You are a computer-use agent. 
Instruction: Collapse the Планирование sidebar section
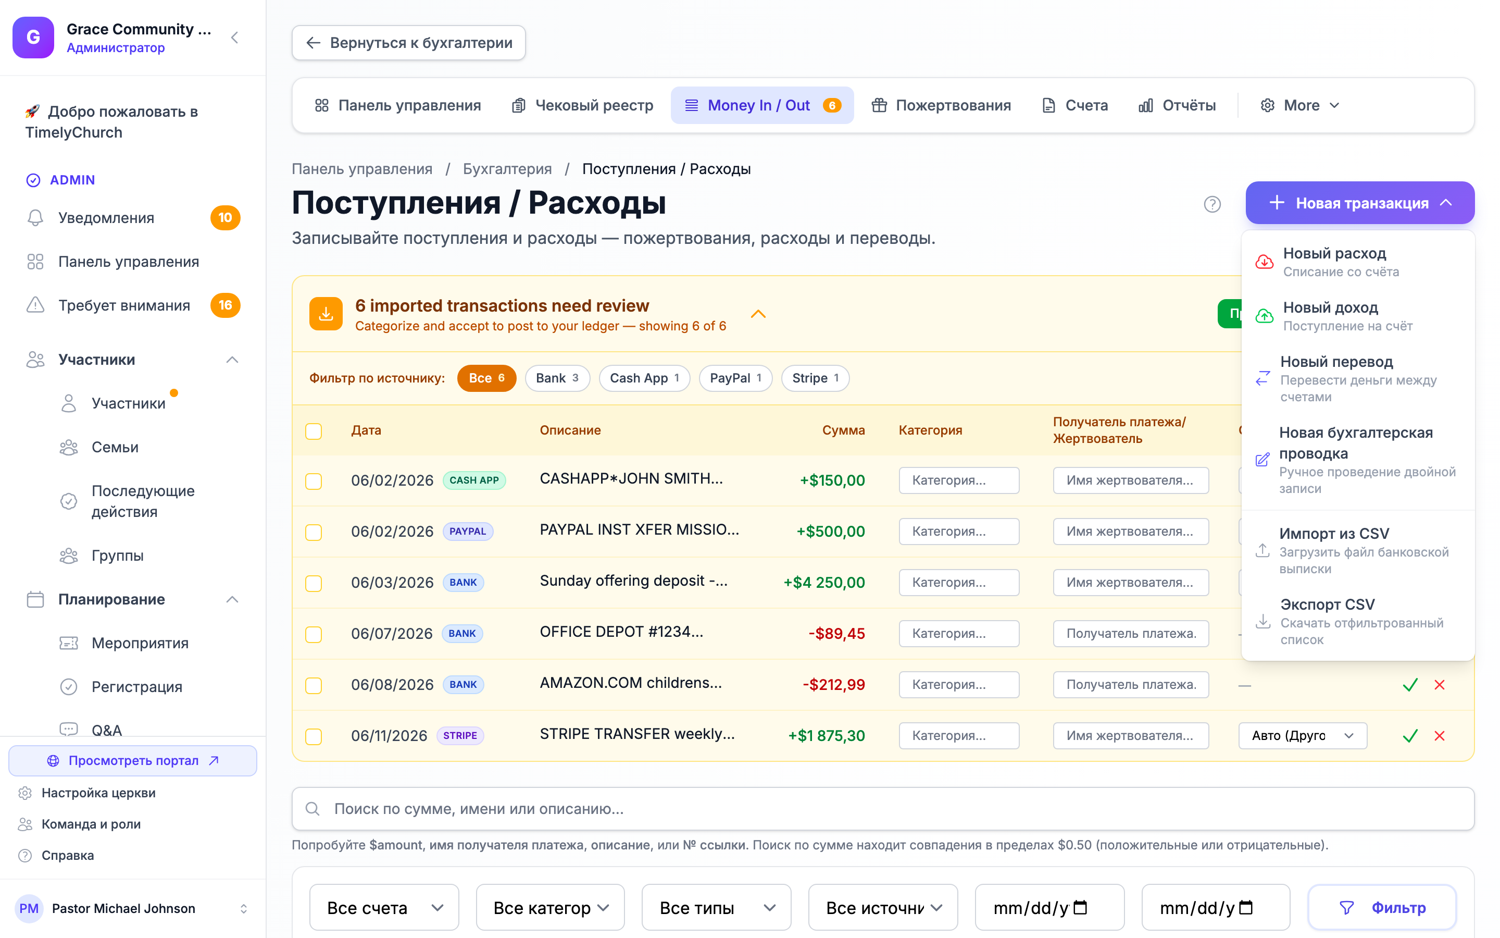[232, 599]
